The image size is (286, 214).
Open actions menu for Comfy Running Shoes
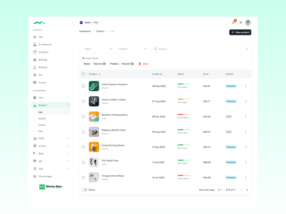pyautogui.click(x=246, y=147)
